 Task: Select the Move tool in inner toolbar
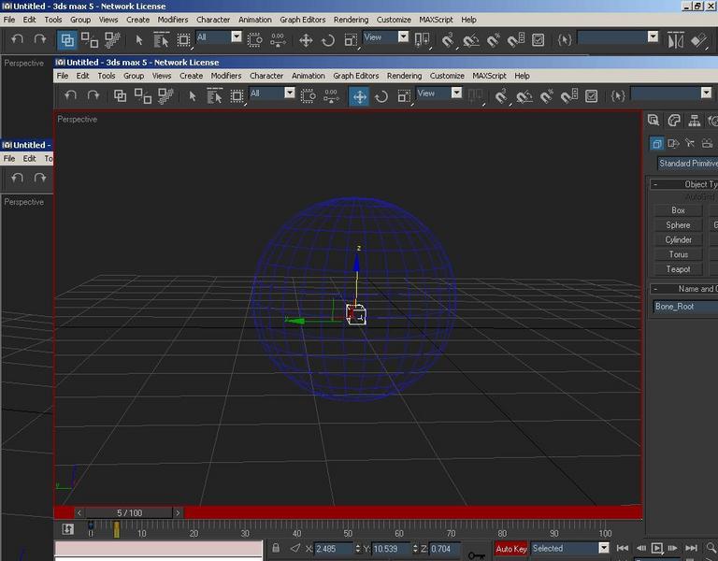[x=359, y=96]
